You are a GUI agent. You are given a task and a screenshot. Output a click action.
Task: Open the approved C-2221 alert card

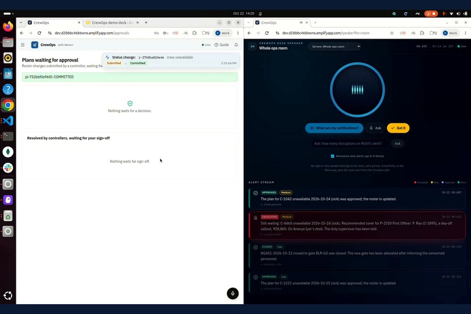(x=357, y=283)
